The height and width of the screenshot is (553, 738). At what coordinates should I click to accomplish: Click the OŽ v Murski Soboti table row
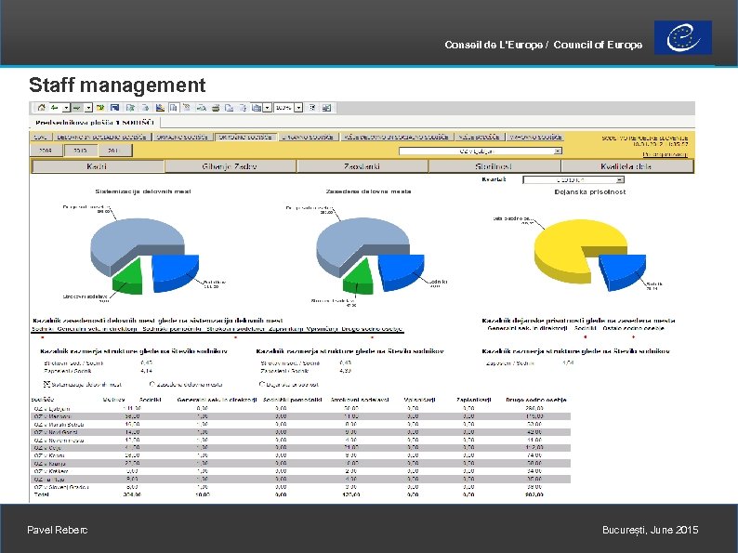click(301, 424)
